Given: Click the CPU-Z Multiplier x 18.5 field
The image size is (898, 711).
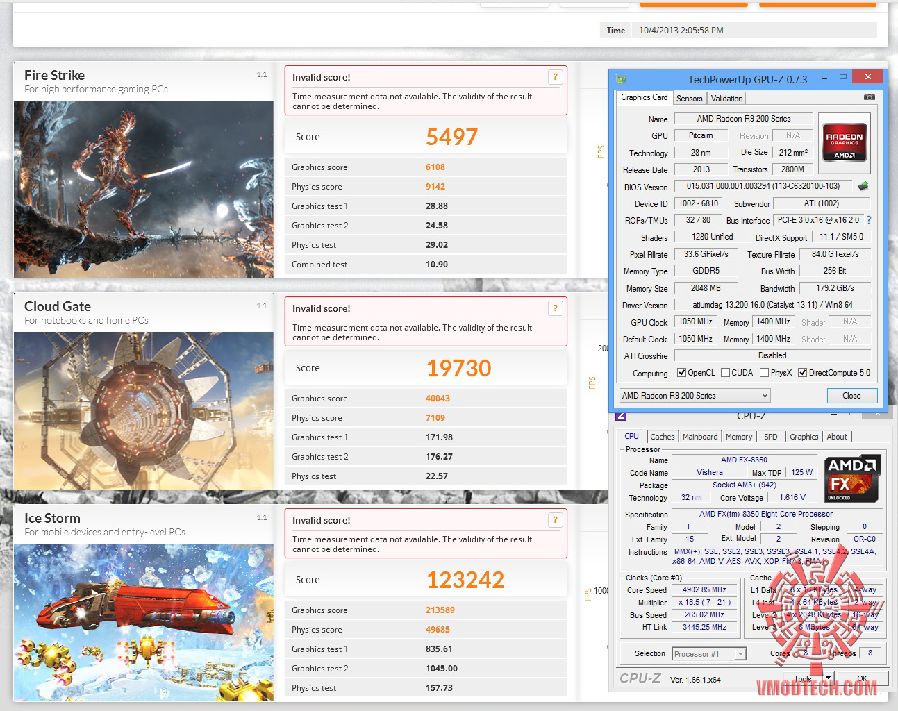Looking at the screenshot, I should (704, 603).
